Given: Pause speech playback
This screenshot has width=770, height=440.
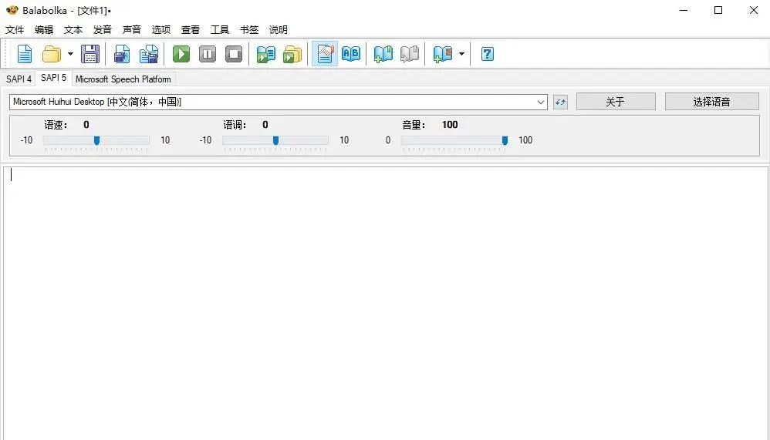Looking at the screenshot, I should (208, 54).
